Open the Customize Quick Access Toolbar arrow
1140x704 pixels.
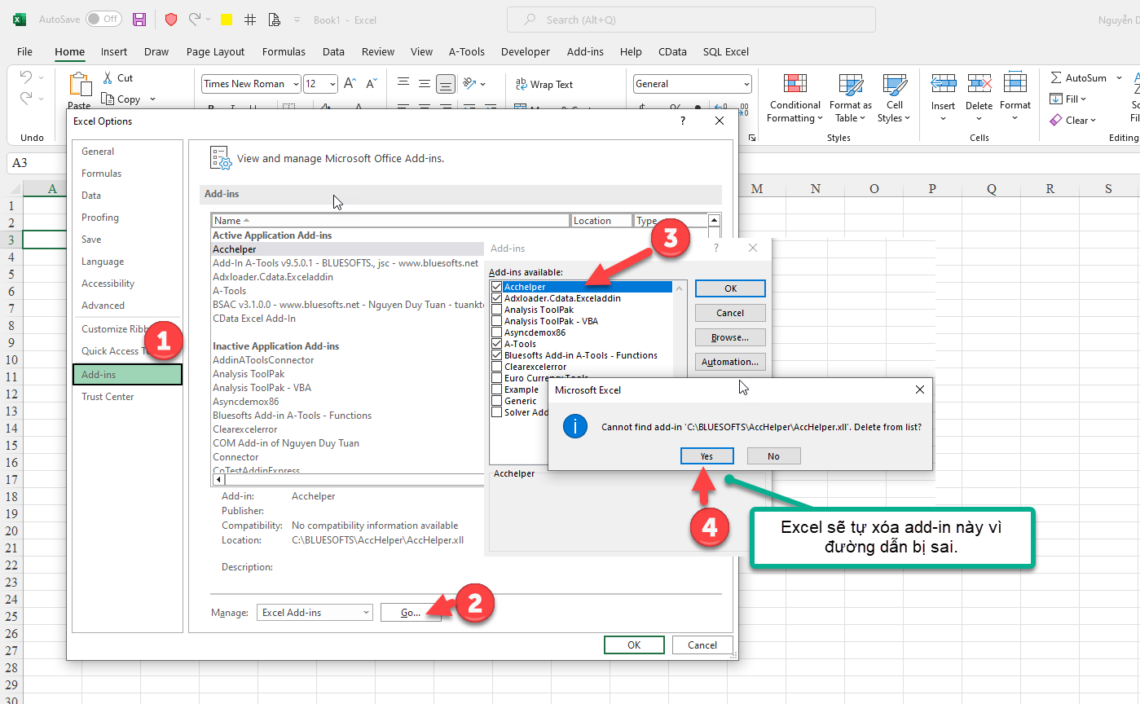tap(297, 20)
